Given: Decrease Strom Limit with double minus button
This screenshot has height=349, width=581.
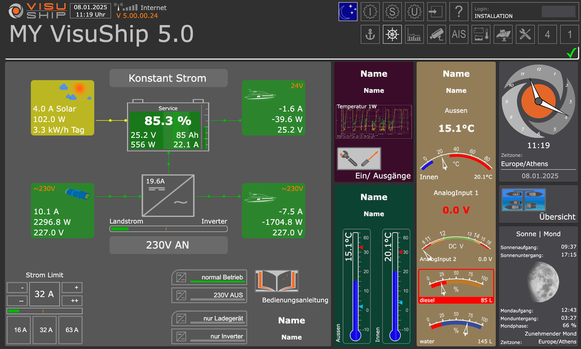Looking at the screenshot, I should tap(17, 300).
